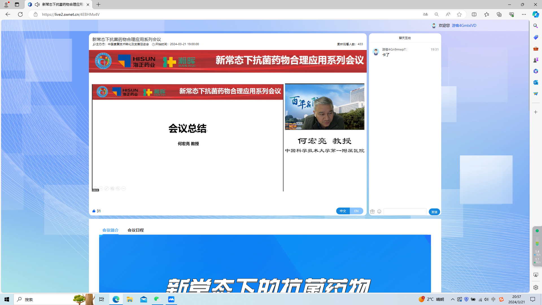Select the 会议简介 tab

(110, 230)
